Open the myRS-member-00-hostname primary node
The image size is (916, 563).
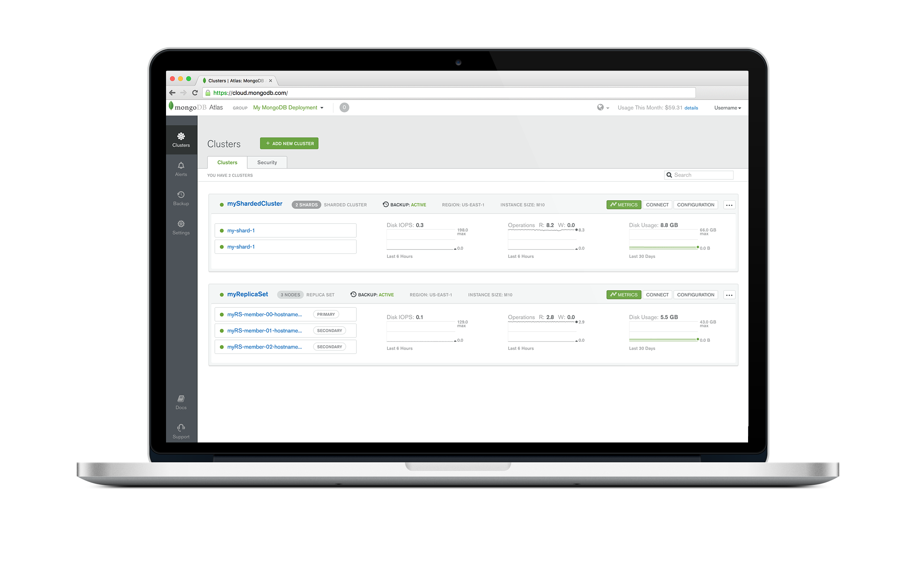pyautogui.click(x=264, y=314)
